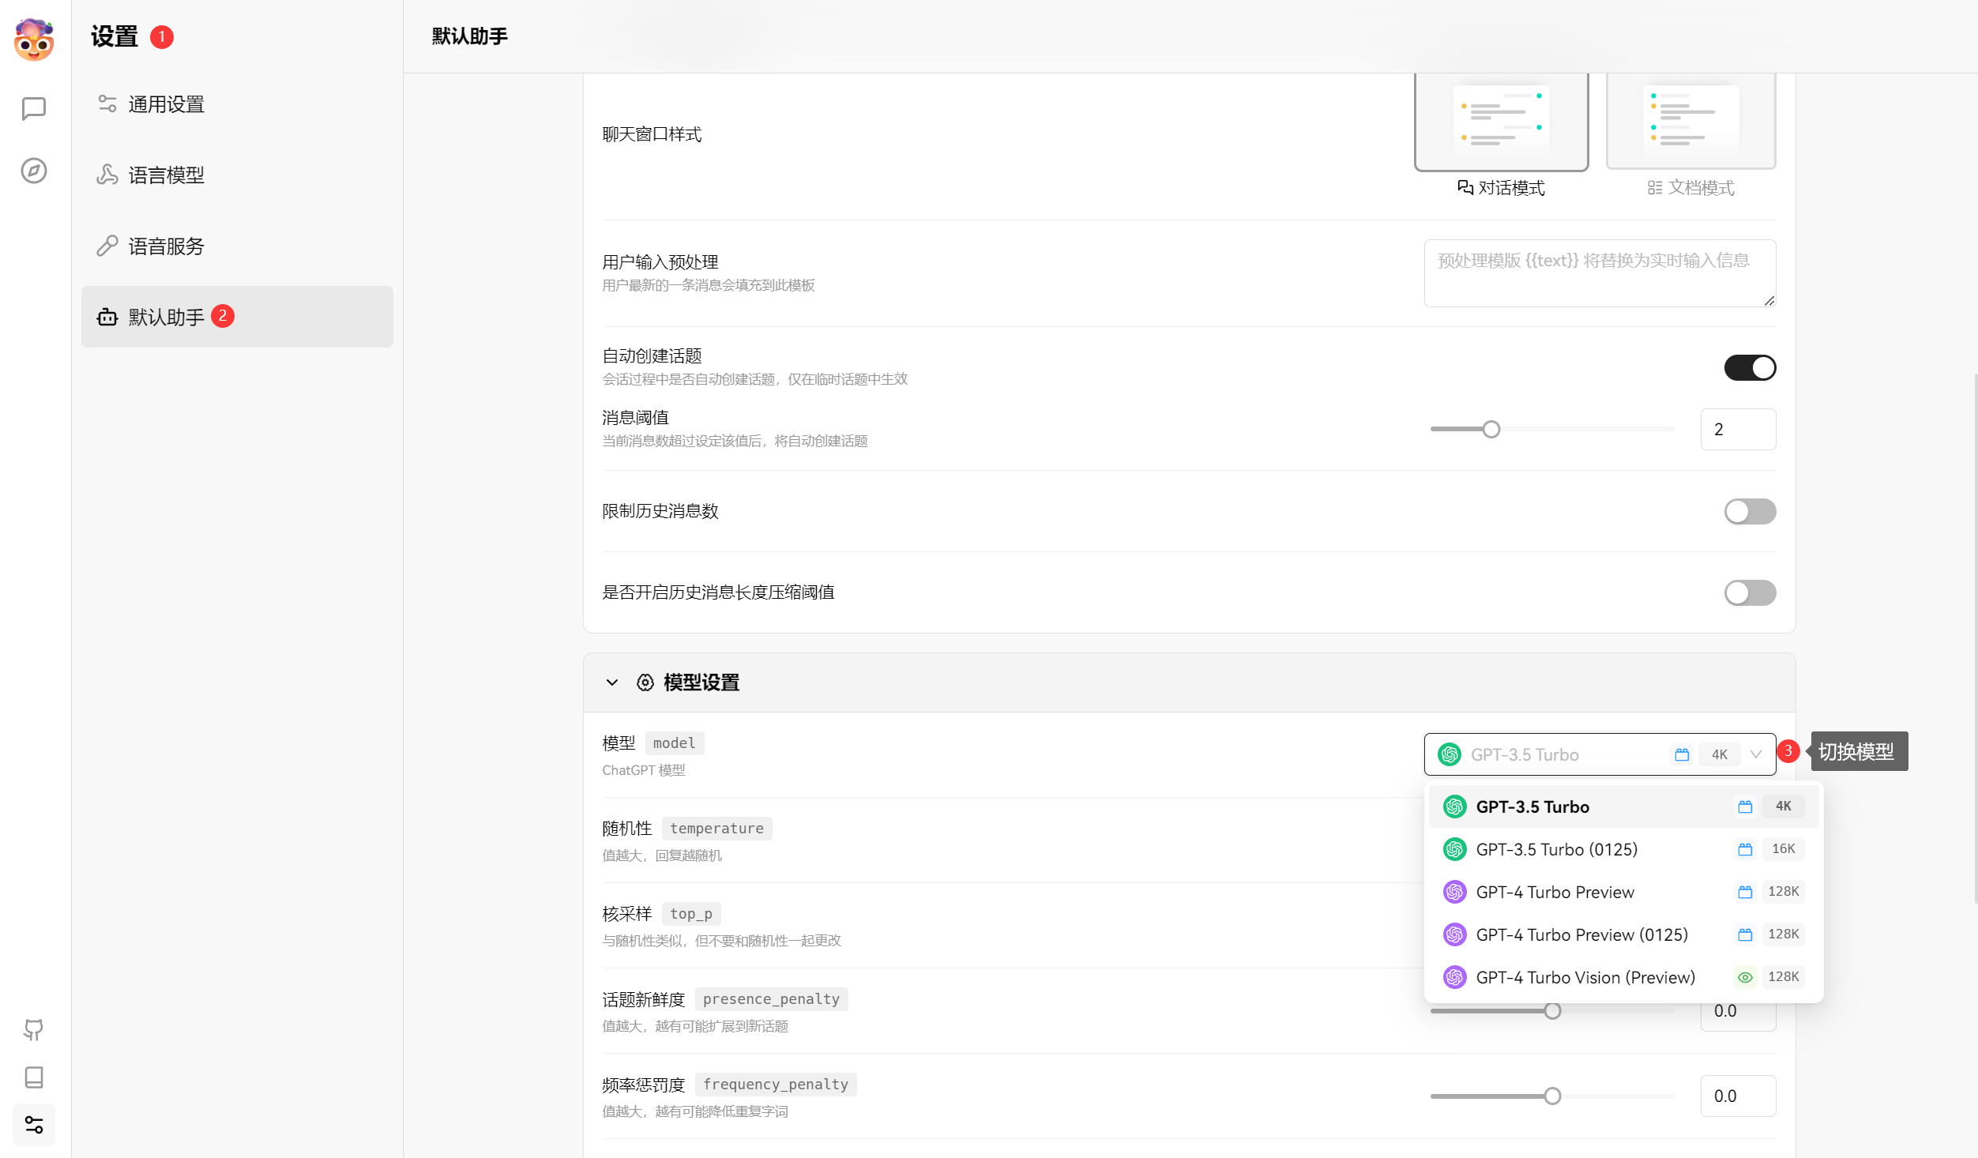Image resolution: width=1978 pixels, height=1158 pixels.
Task: Open the GPT-3.5 Turbo model dropdown
Action: [1599, 754]
